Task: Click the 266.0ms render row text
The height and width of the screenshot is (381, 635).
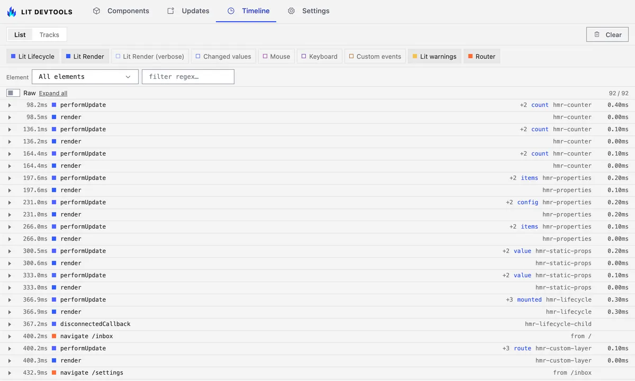Action: [x=71, y=239]
